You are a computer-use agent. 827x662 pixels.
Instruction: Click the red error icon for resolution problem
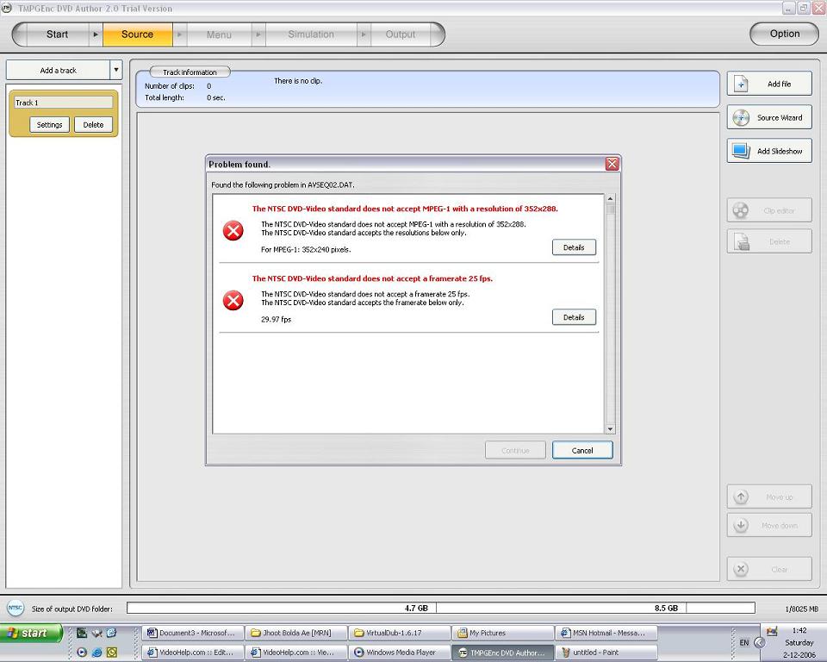[x=233, y=231]
